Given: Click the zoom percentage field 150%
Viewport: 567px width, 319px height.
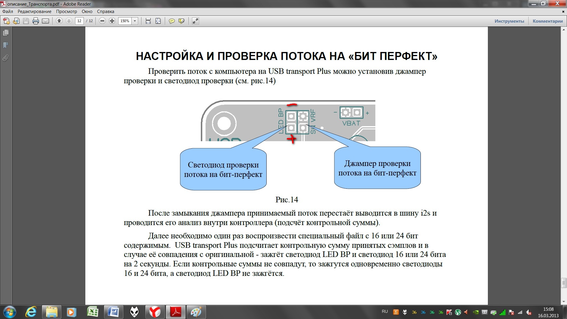Looking at the screenshot, I should [x=125, y=21].
